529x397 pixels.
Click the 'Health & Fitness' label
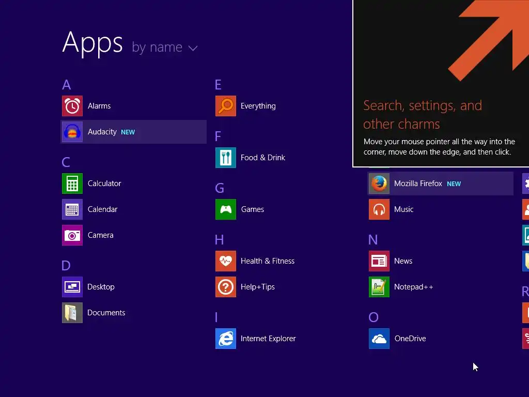[x=268, y=261]
